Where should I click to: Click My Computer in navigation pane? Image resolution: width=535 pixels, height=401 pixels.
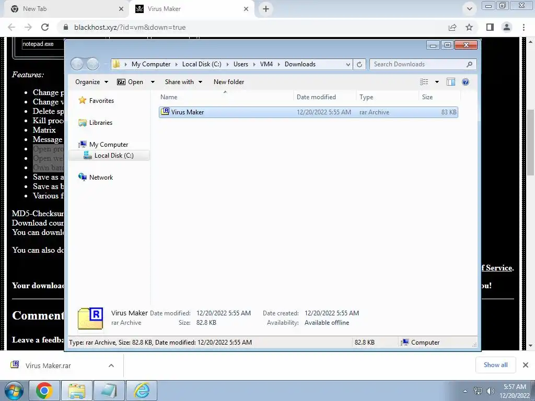pyautogui.click(x=109, y=144)
